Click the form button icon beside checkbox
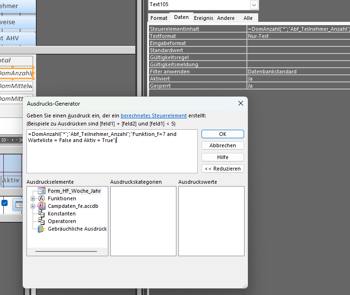350x295 pixels. coord(18,204)
